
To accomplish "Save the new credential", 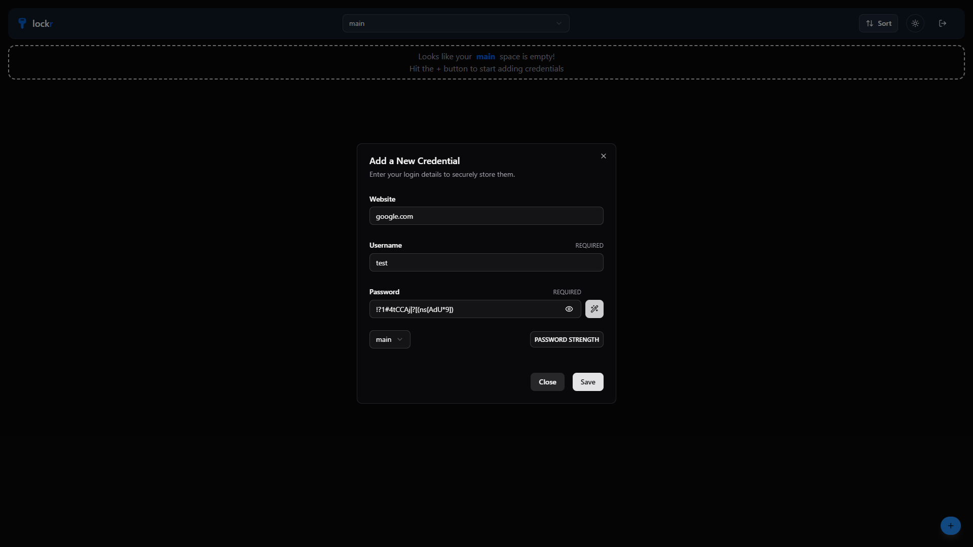I will coord(588,382).
